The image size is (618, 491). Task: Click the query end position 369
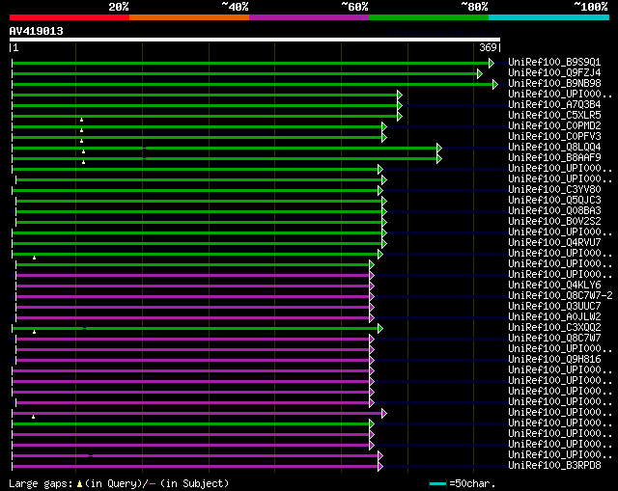[x=488, y=47]
